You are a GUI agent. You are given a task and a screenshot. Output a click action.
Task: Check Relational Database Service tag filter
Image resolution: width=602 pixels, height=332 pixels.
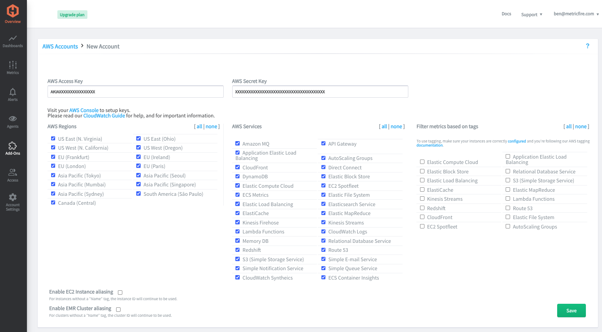click(x=508, y=171)
